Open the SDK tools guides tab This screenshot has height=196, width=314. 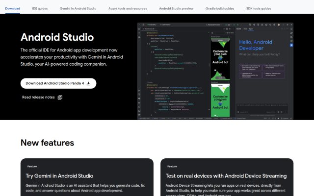click(259, 9)
